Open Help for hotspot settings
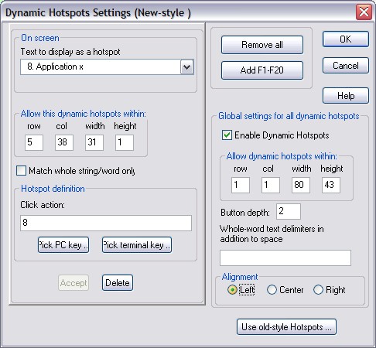 tap(346, 96)
